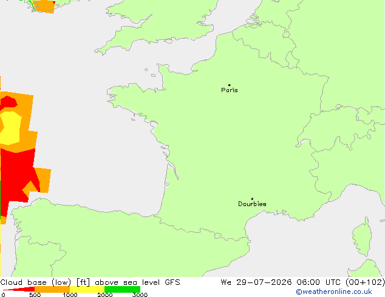This screenshot has width=385, height=297.
Task: Click the red legend color segment
Action: pyautogui.click(x=19, y=289)
